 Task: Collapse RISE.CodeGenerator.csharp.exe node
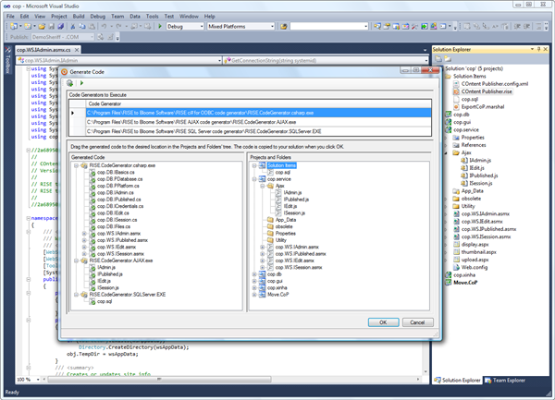tap(76, 165)
